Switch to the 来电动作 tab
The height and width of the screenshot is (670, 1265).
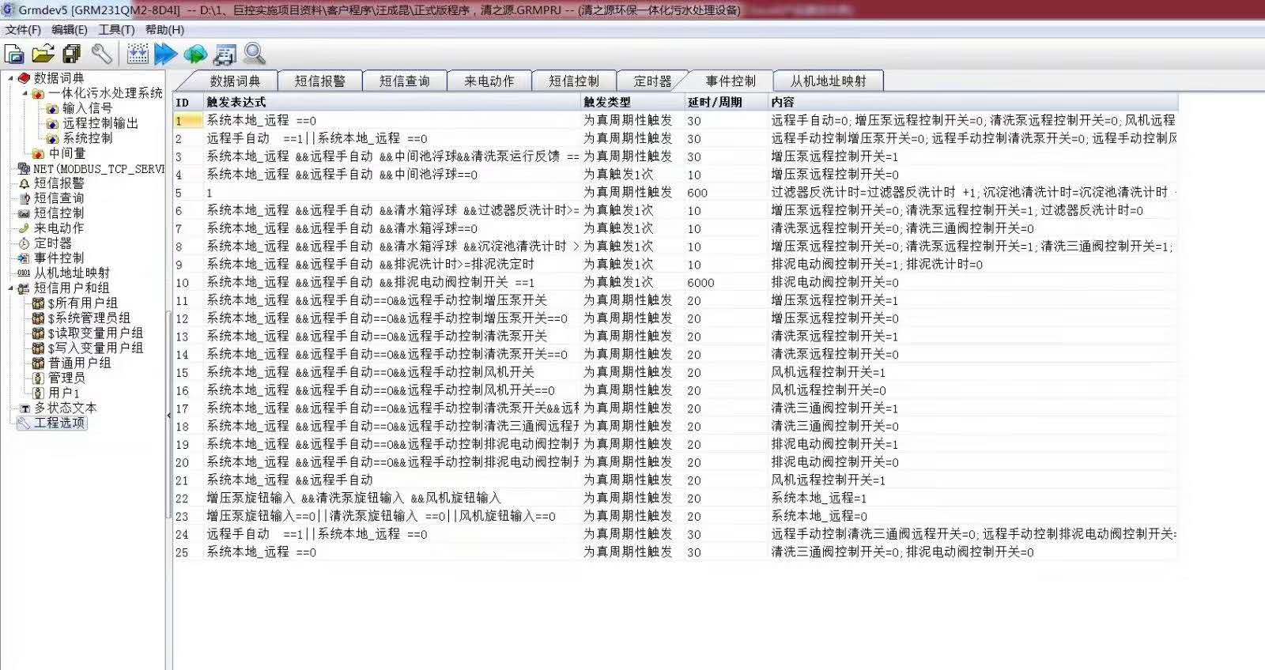489,81
